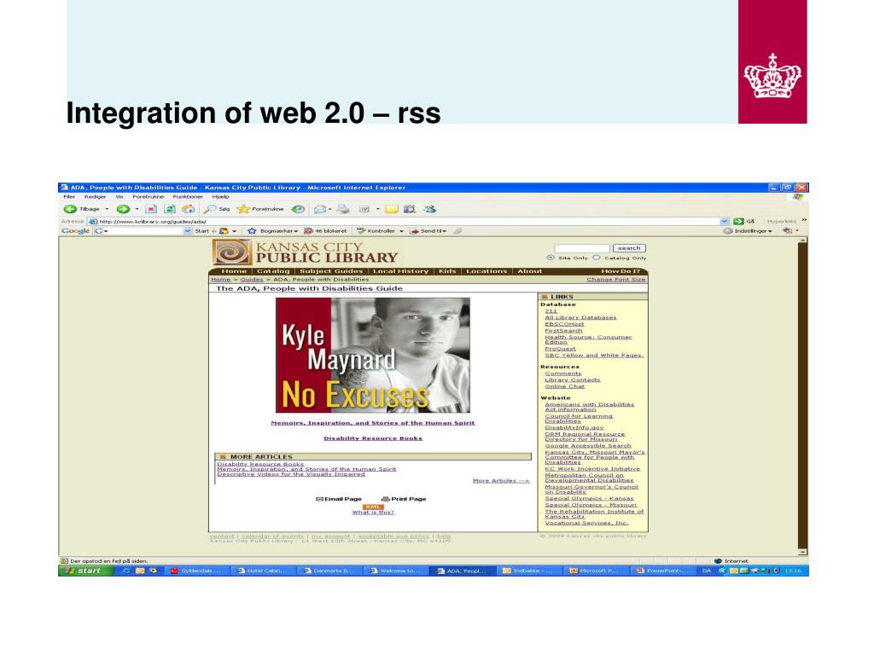Screen dimensions: 874x655
Task: Click the More Articles link
Action: [x=500, y=481]
